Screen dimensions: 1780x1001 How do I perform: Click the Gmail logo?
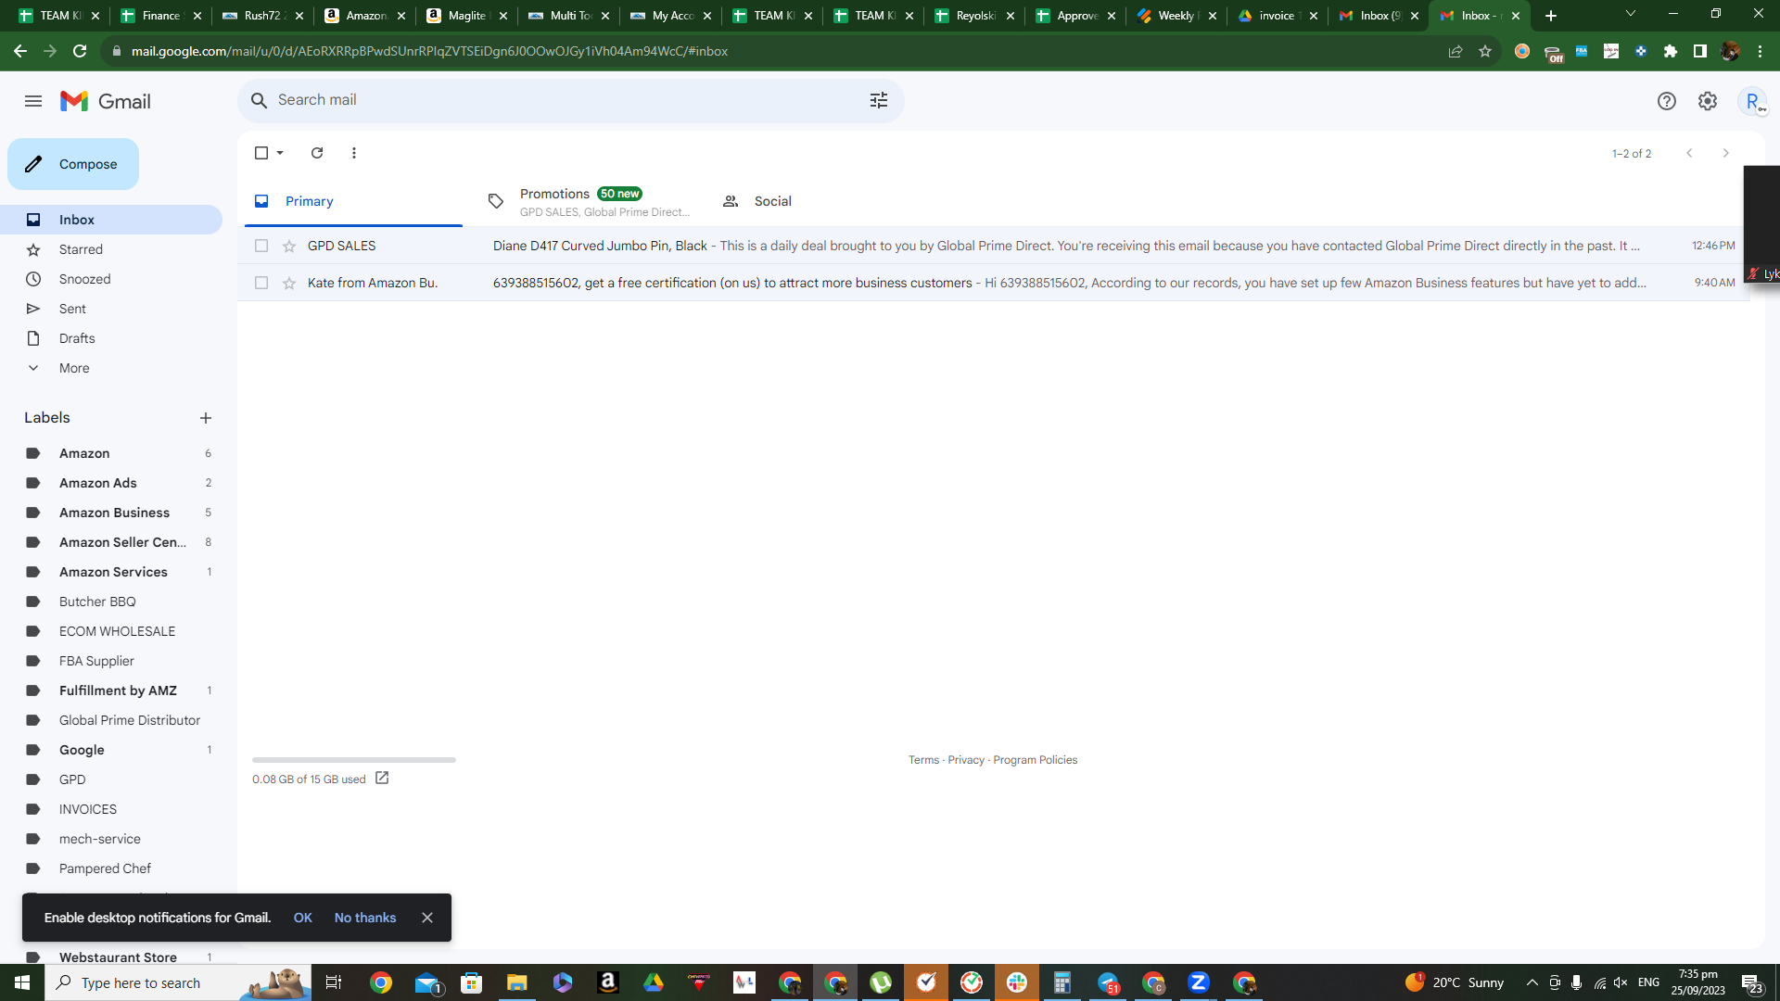106,101
